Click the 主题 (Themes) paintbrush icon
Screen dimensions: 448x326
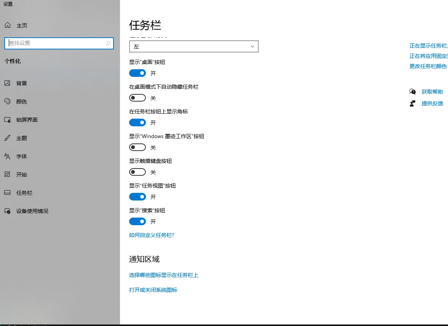[x=8, y=138]
